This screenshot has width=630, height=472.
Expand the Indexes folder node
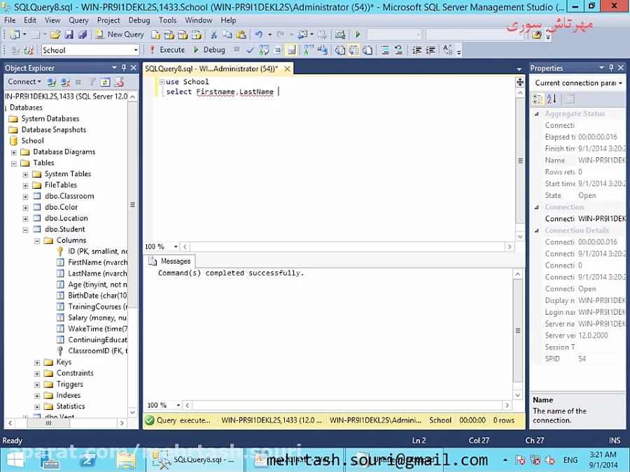[x=37, y=396]
